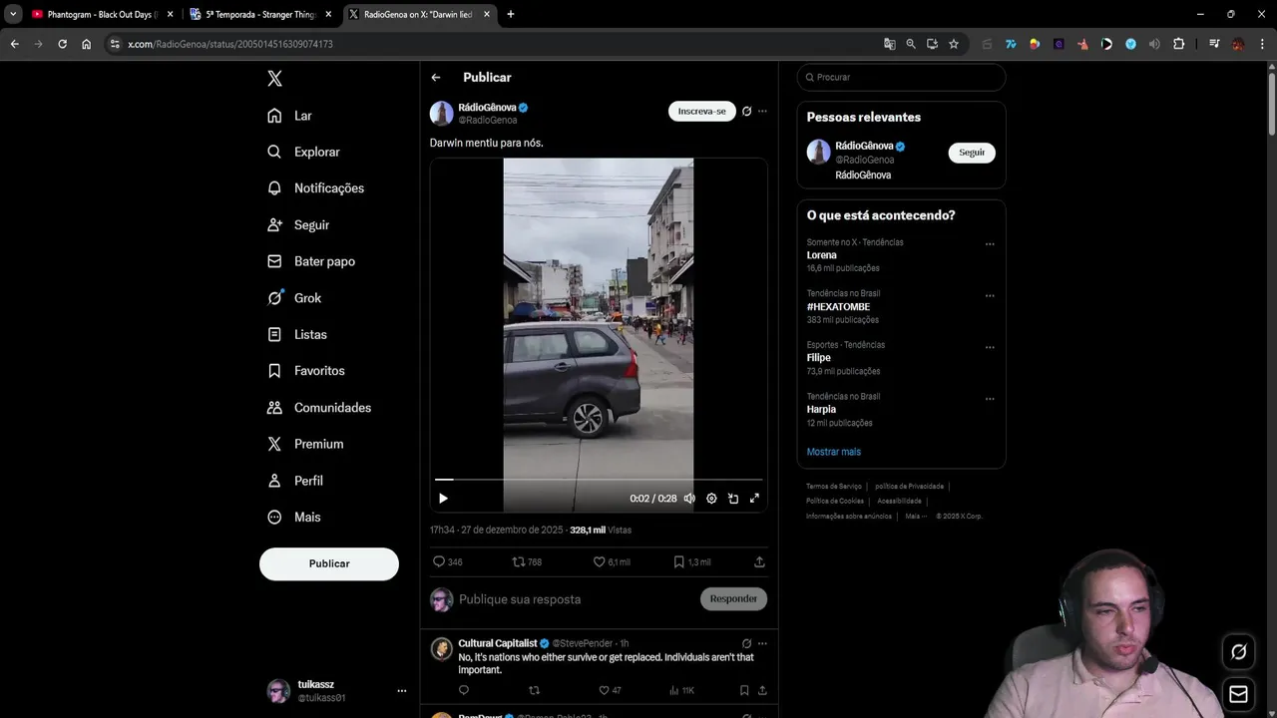
Task: Share the RadioGenoa post
Action: click(759, 562)
